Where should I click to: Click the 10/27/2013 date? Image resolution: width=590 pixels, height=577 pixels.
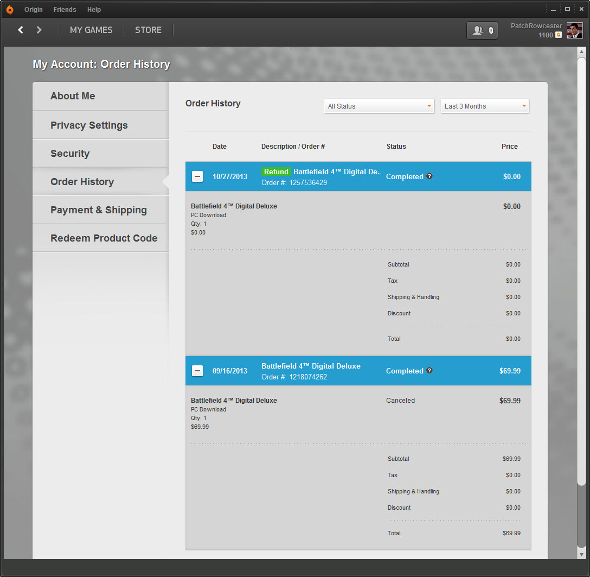pyautogui.click(x=230, y=176)
